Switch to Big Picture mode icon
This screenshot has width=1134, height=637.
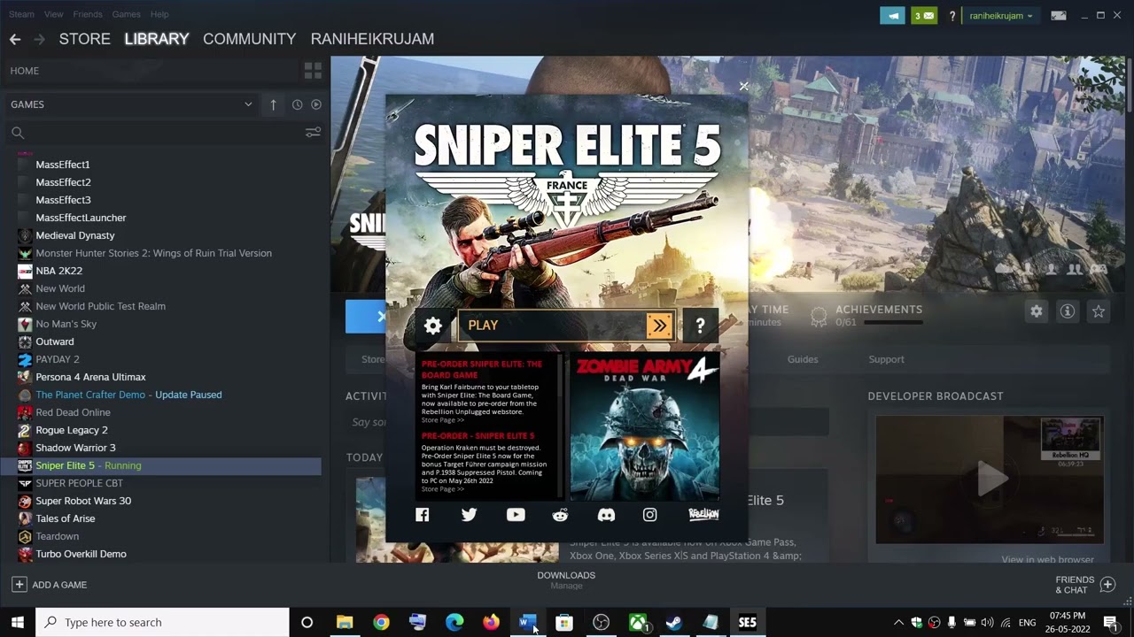(1059, 15)
